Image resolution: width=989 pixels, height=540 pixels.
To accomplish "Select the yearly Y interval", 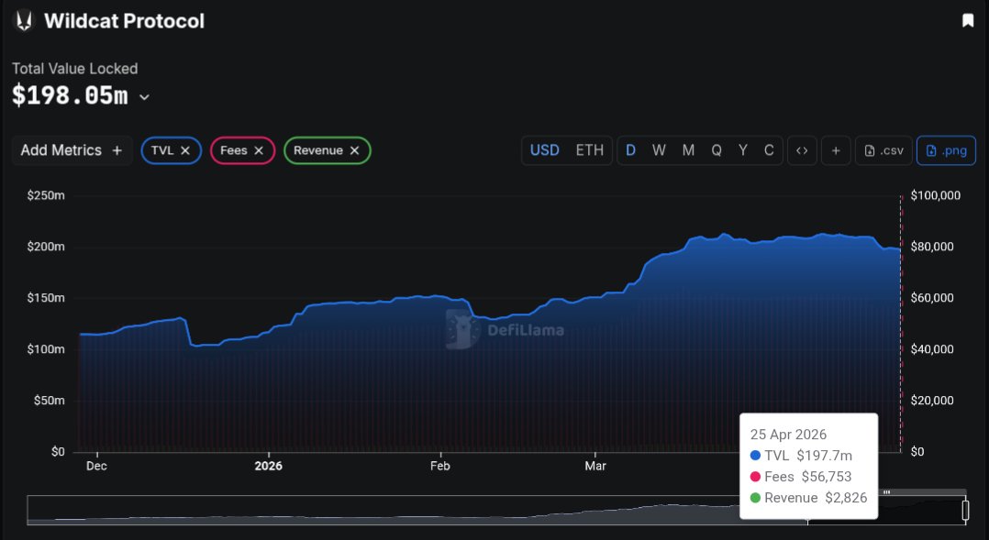I will tap(743, 150).
